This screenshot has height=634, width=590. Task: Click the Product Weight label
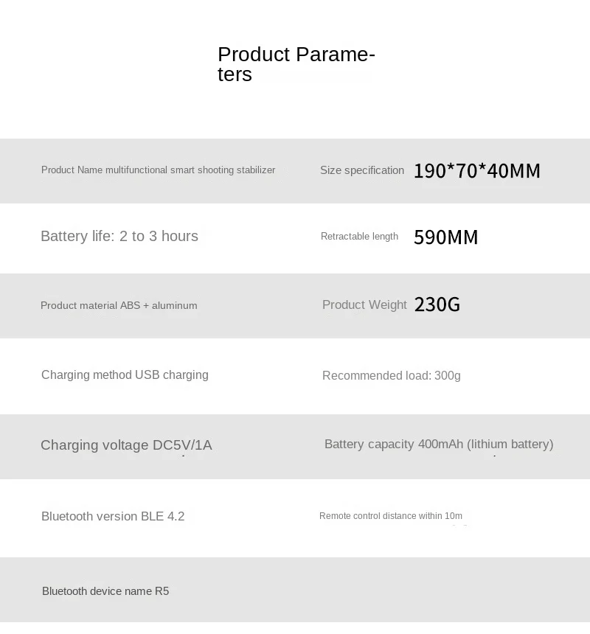pyautogui.click(x=364, y=304)
